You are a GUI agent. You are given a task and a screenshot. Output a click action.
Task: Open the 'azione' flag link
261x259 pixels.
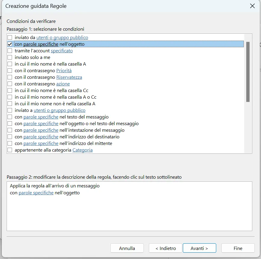tap(63, 84)
